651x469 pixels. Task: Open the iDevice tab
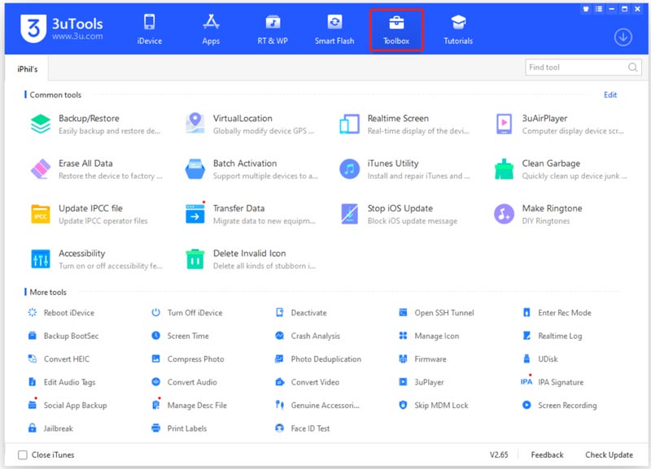(x=150, y=30)
